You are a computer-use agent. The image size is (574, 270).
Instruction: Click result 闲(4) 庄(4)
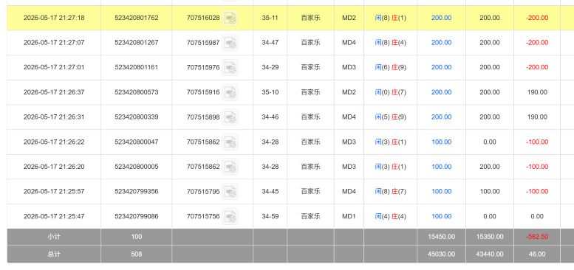[391, 216]
